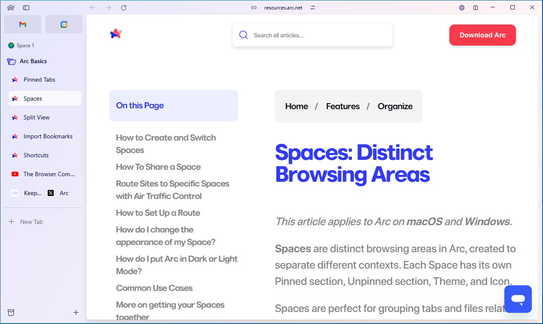This screenshot has height=324, width=543.
Task: Go back with the left arrow
Action: [x=93, y=8]
